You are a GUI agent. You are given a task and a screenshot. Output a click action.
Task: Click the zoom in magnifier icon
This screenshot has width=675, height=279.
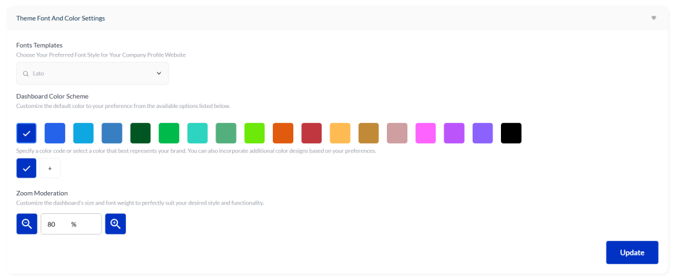coord(115,224)
